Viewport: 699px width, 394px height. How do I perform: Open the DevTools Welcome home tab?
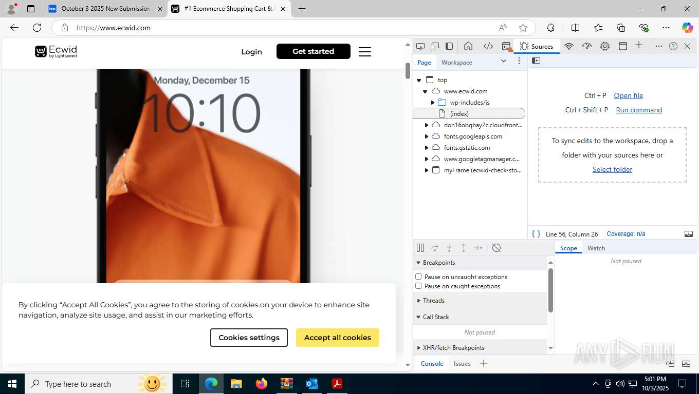468,46
